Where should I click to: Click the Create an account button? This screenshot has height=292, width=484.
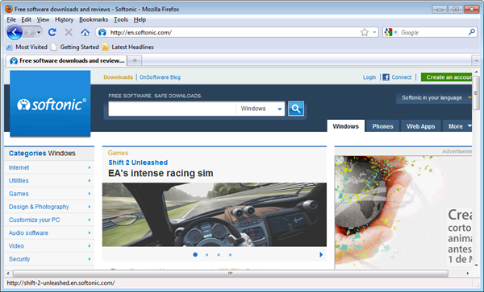tap(447, 77)
